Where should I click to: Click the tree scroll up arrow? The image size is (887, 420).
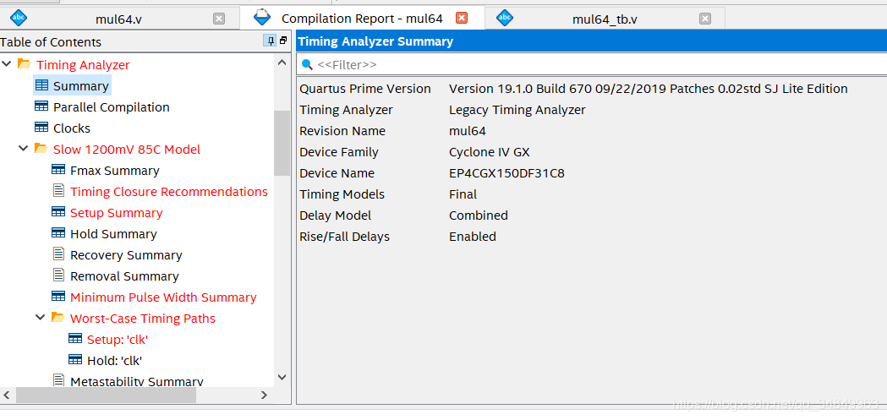[282, 63]
